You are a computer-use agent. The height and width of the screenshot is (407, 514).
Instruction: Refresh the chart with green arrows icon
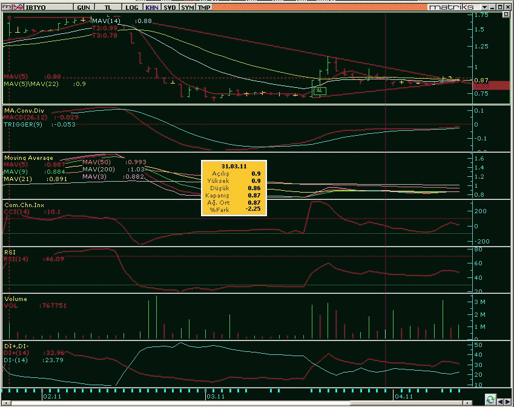pos(490,400)
